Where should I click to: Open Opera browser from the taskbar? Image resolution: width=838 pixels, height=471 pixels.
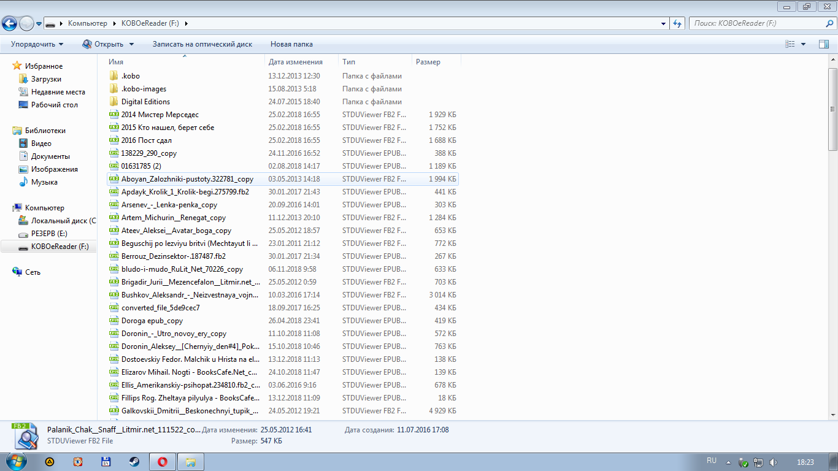[x=163, y=462]
